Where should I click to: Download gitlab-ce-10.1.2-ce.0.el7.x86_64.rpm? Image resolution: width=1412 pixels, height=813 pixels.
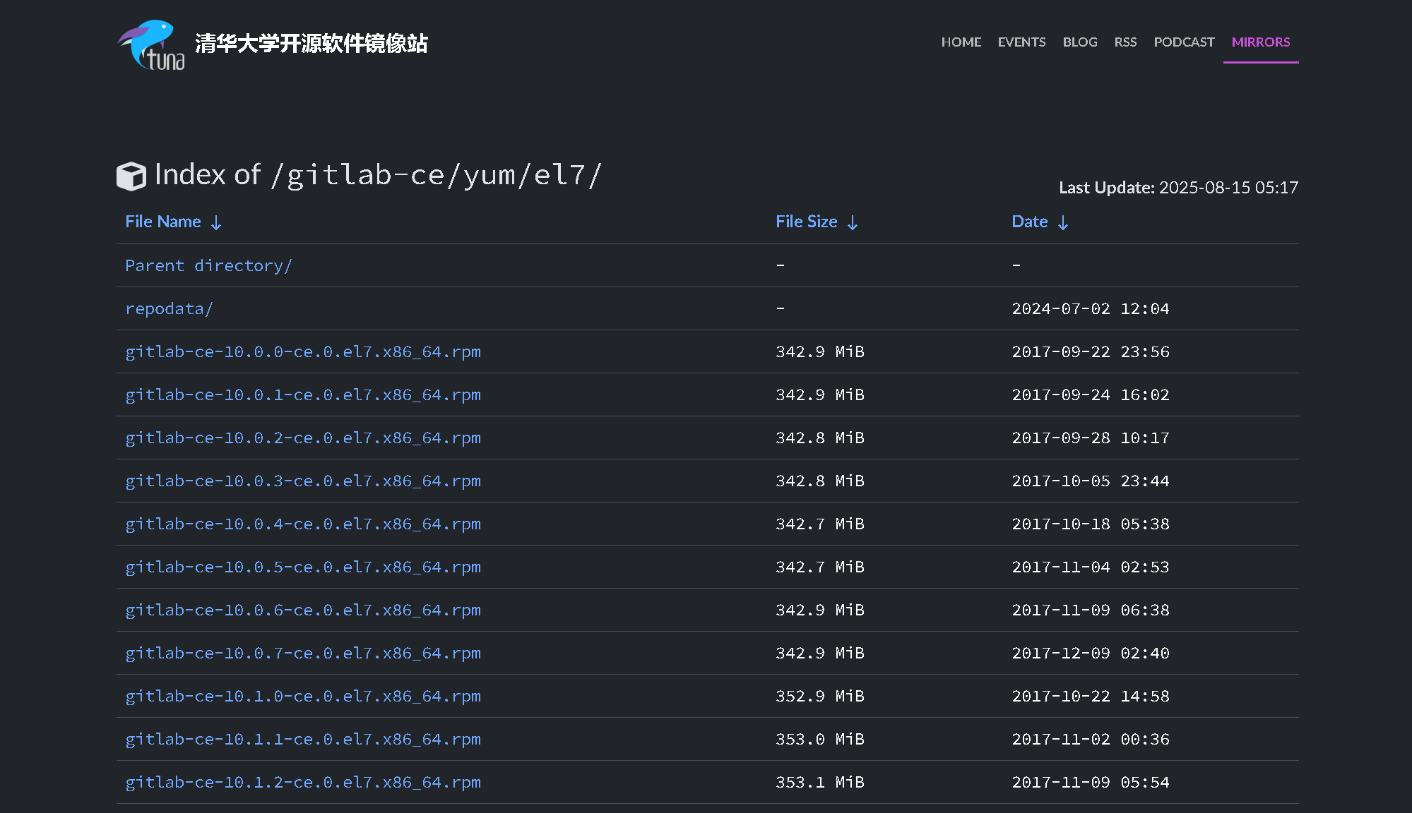(x=303, y=782)
